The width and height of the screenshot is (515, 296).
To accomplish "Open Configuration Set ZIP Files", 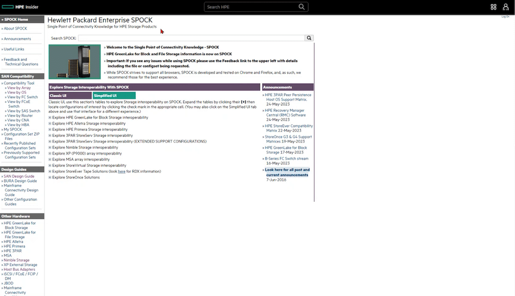I will (x=21, y=136).
